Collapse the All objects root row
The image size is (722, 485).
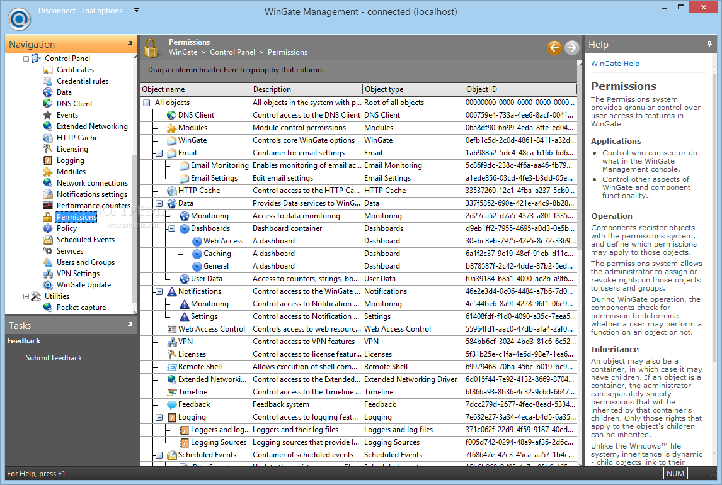pyautogui.click(x=146, y=103)
